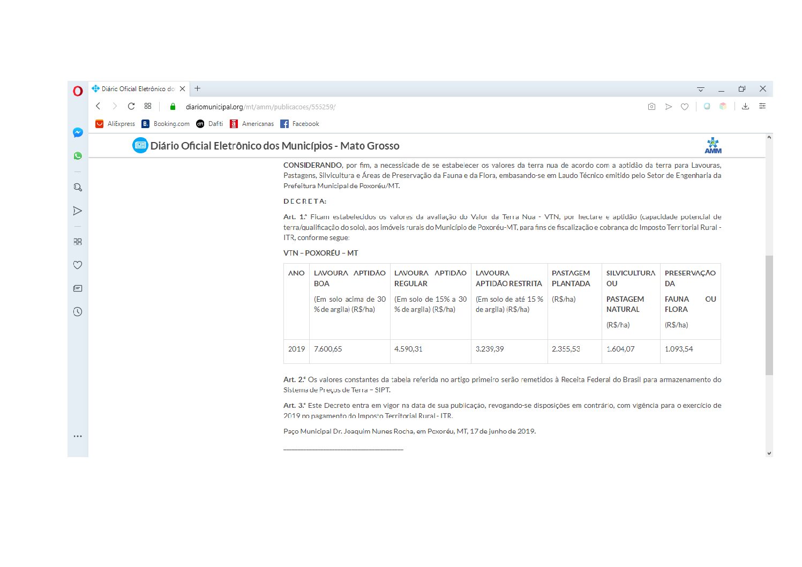
Task: Expand the tab list menu arrow
Action: pyautogui.click(x=700, y=89)
